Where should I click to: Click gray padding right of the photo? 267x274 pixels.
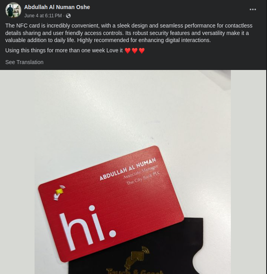pos(248,172)
